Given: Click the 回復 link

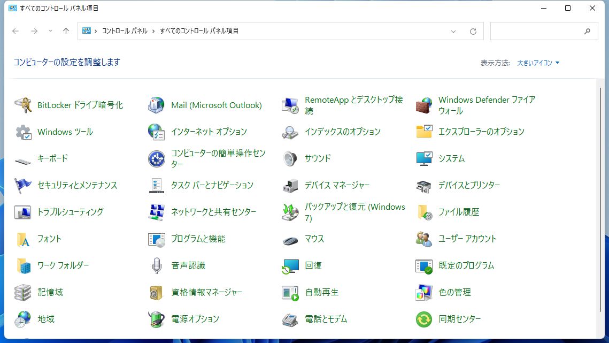Looking at the screenshot, I should 313,265.
